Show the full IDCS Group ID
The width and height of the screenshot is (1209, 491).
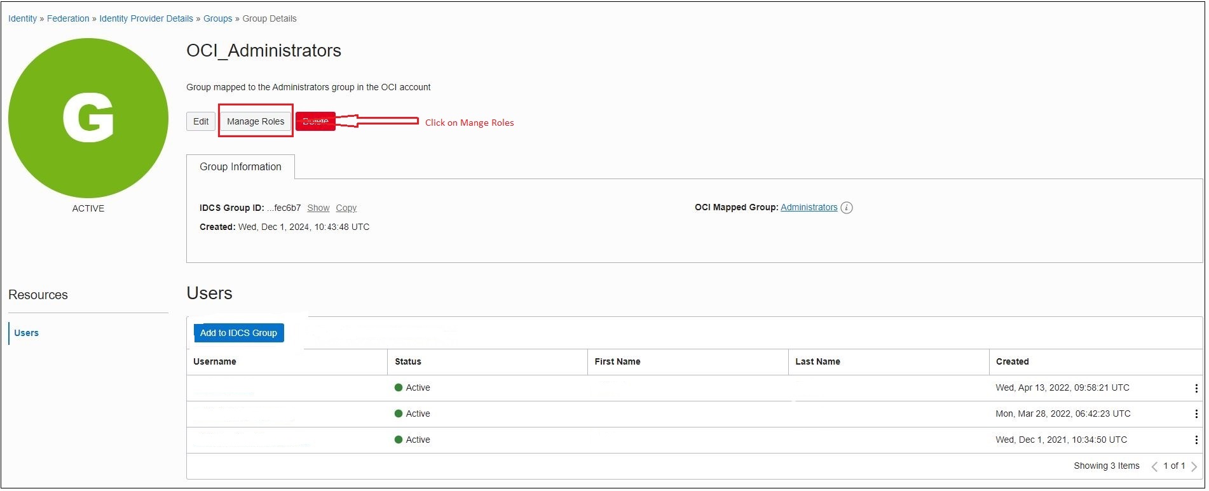coord(318,208)
